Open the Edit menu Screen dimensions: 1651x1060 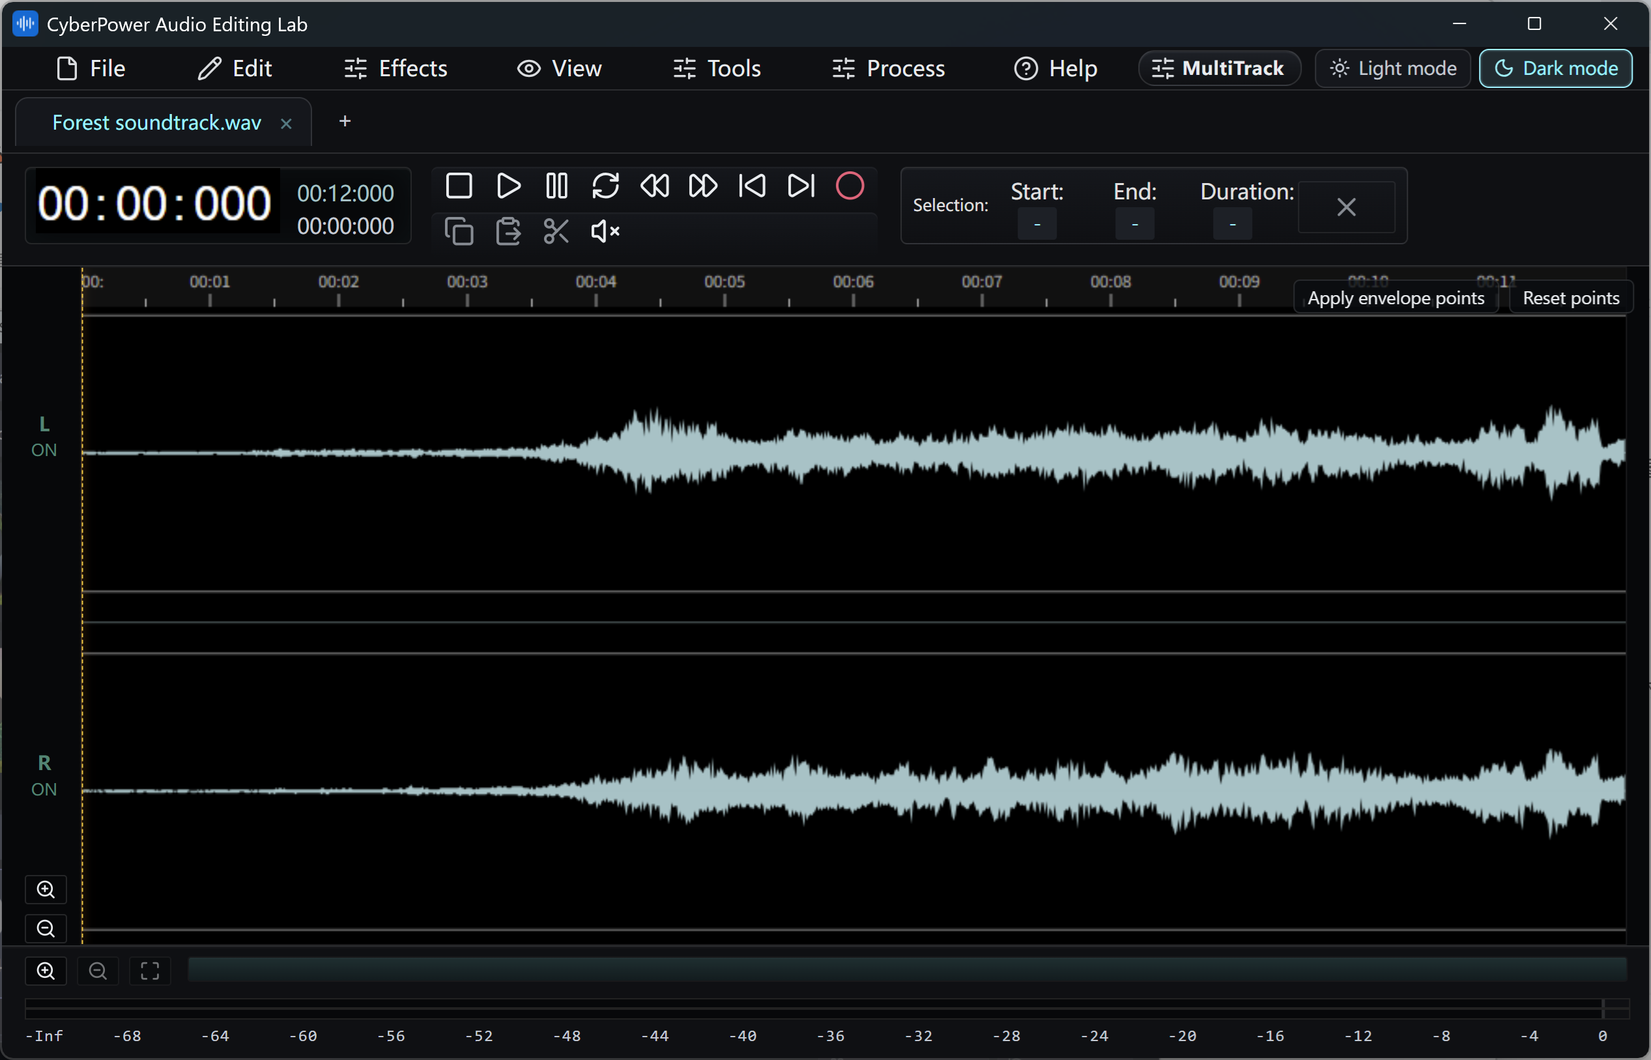click(235, 68)
